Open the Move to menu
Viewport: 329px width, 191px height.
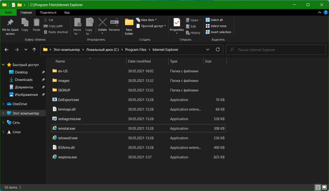click(77, 27)
